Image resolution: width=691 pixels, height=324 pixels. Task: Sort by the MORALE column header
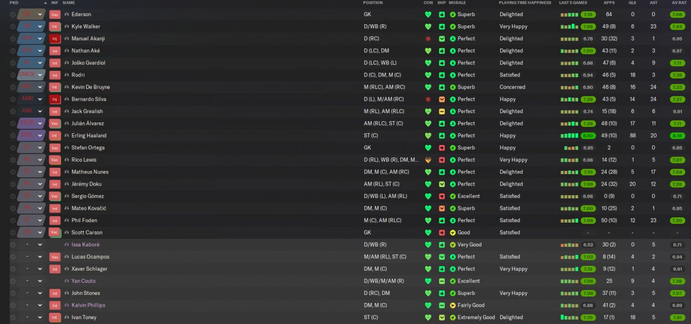tap(457, 3)
